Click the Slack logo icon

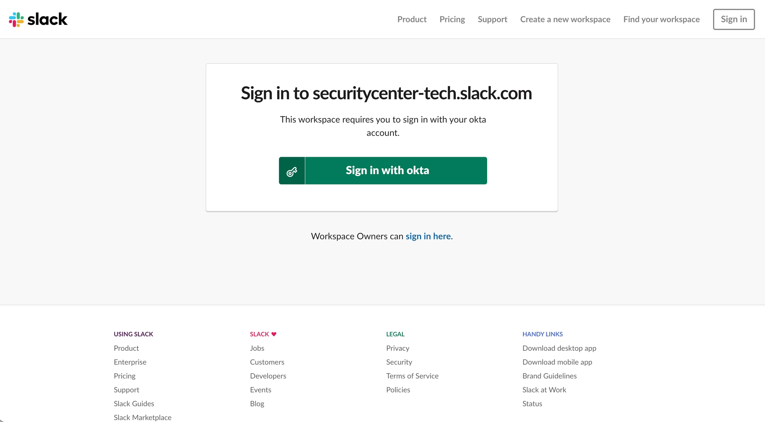coord(16,19)
